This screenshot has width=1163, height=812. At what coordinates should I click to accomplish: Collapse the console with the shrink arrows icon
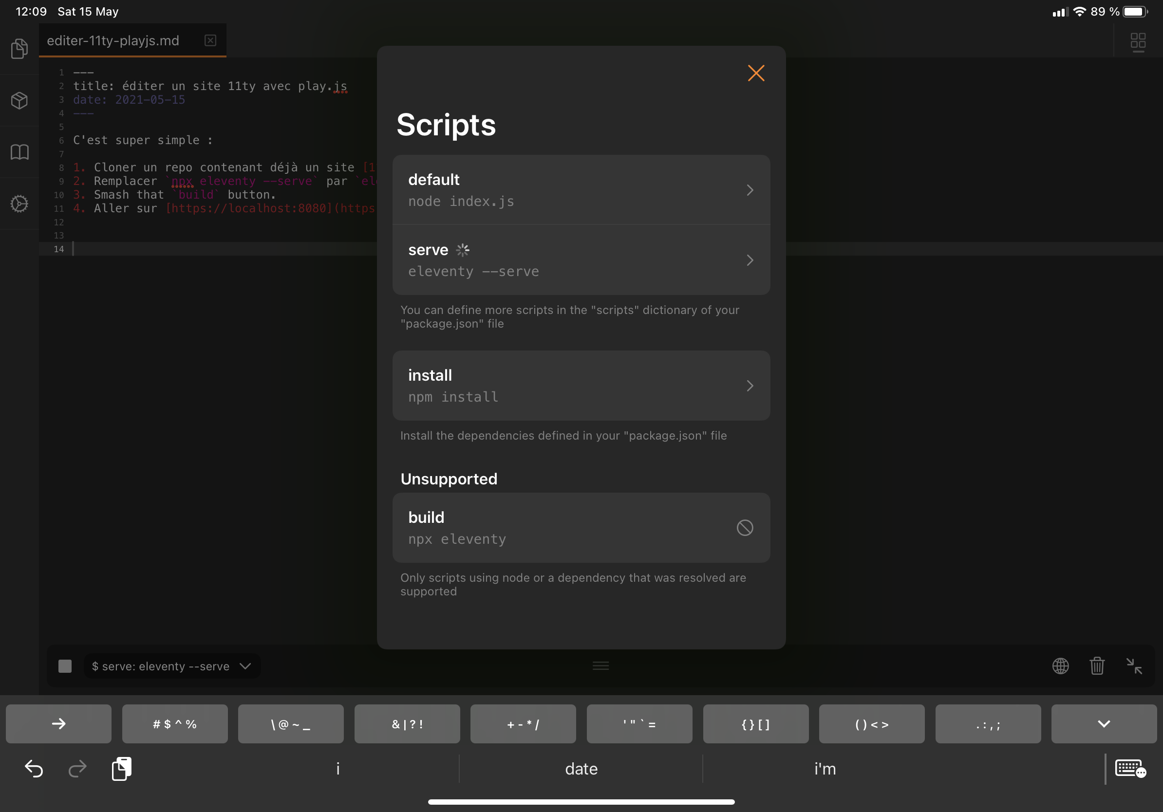(1134, 665)
